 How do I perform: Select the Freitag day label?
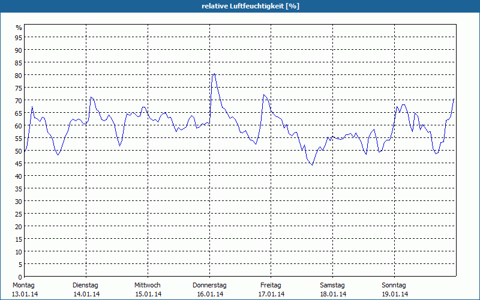pyautogui.click(x=271, y=285)
